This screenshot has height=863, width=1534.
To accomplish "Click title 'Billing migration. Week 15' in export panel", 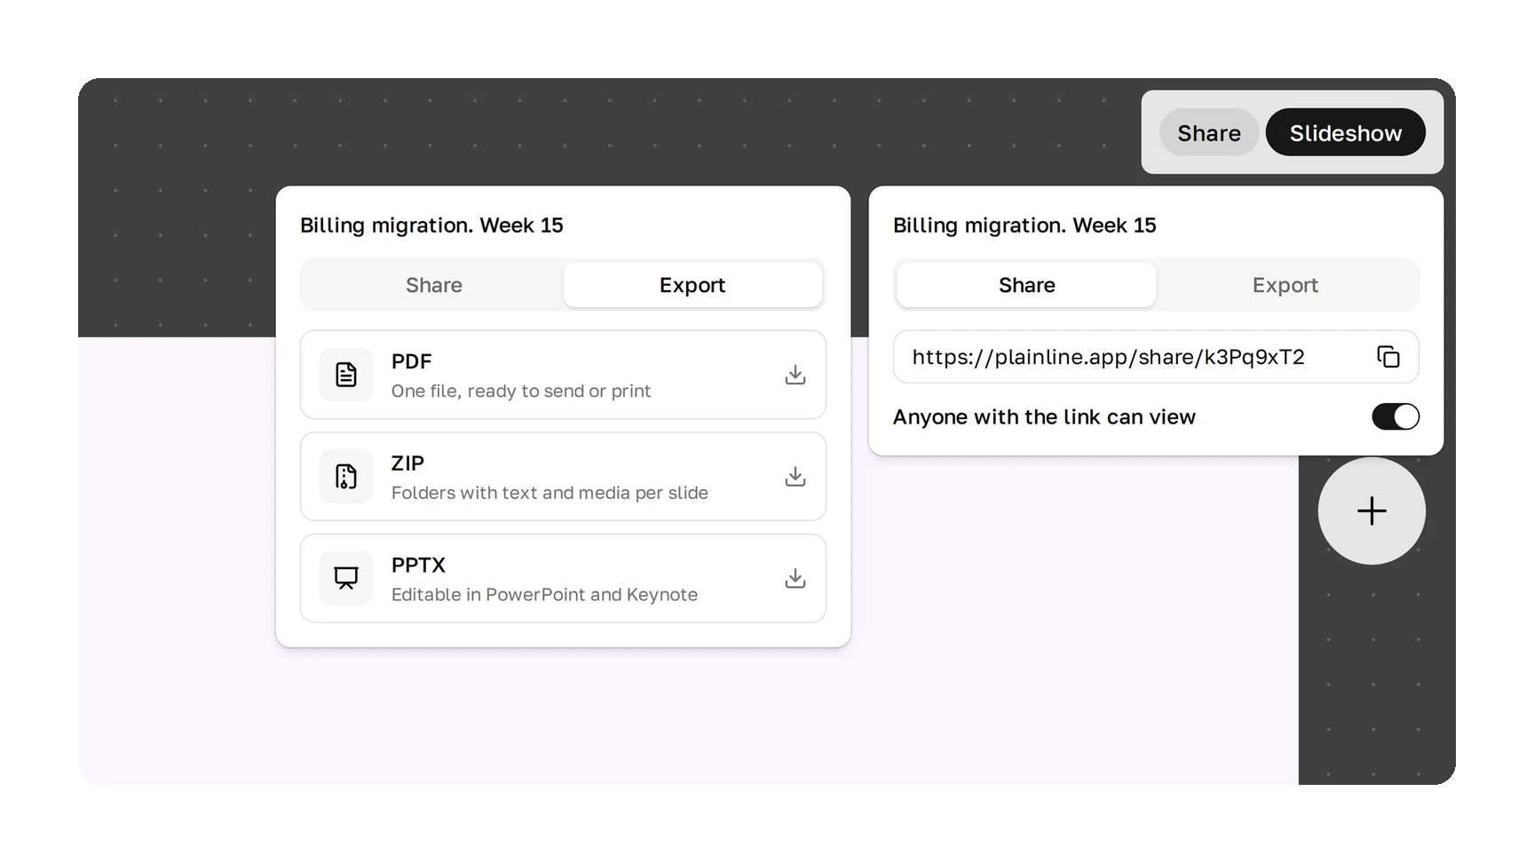I will (x=431, y=226).
